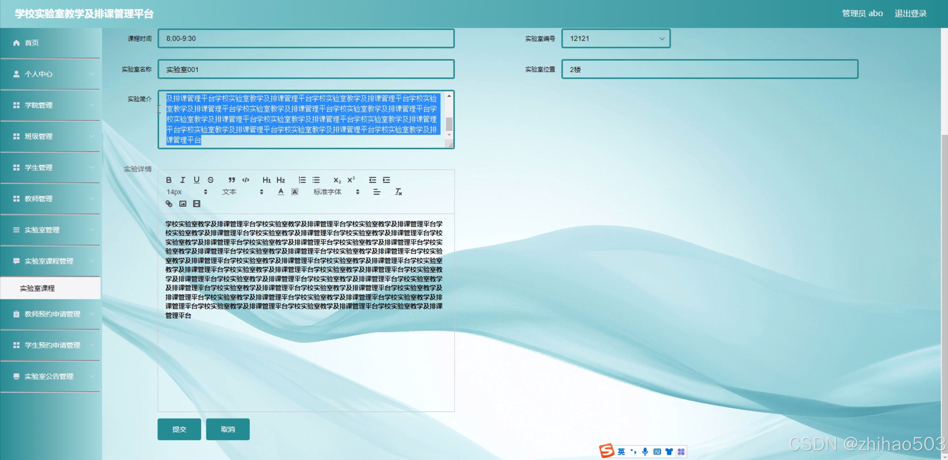Insert hyperlink using link icon

(169, 204)
